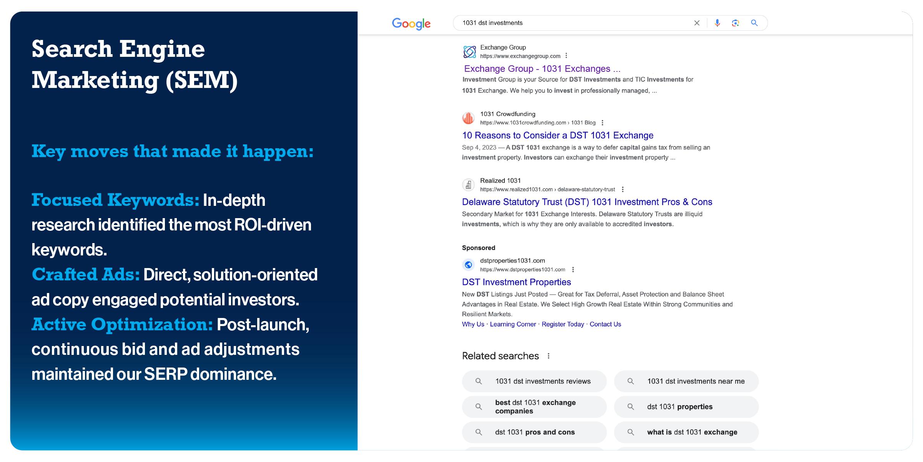The image size is (923, 462).
Task: Click the 'Register Today' sitelink
Action: [x=563, y=324]
